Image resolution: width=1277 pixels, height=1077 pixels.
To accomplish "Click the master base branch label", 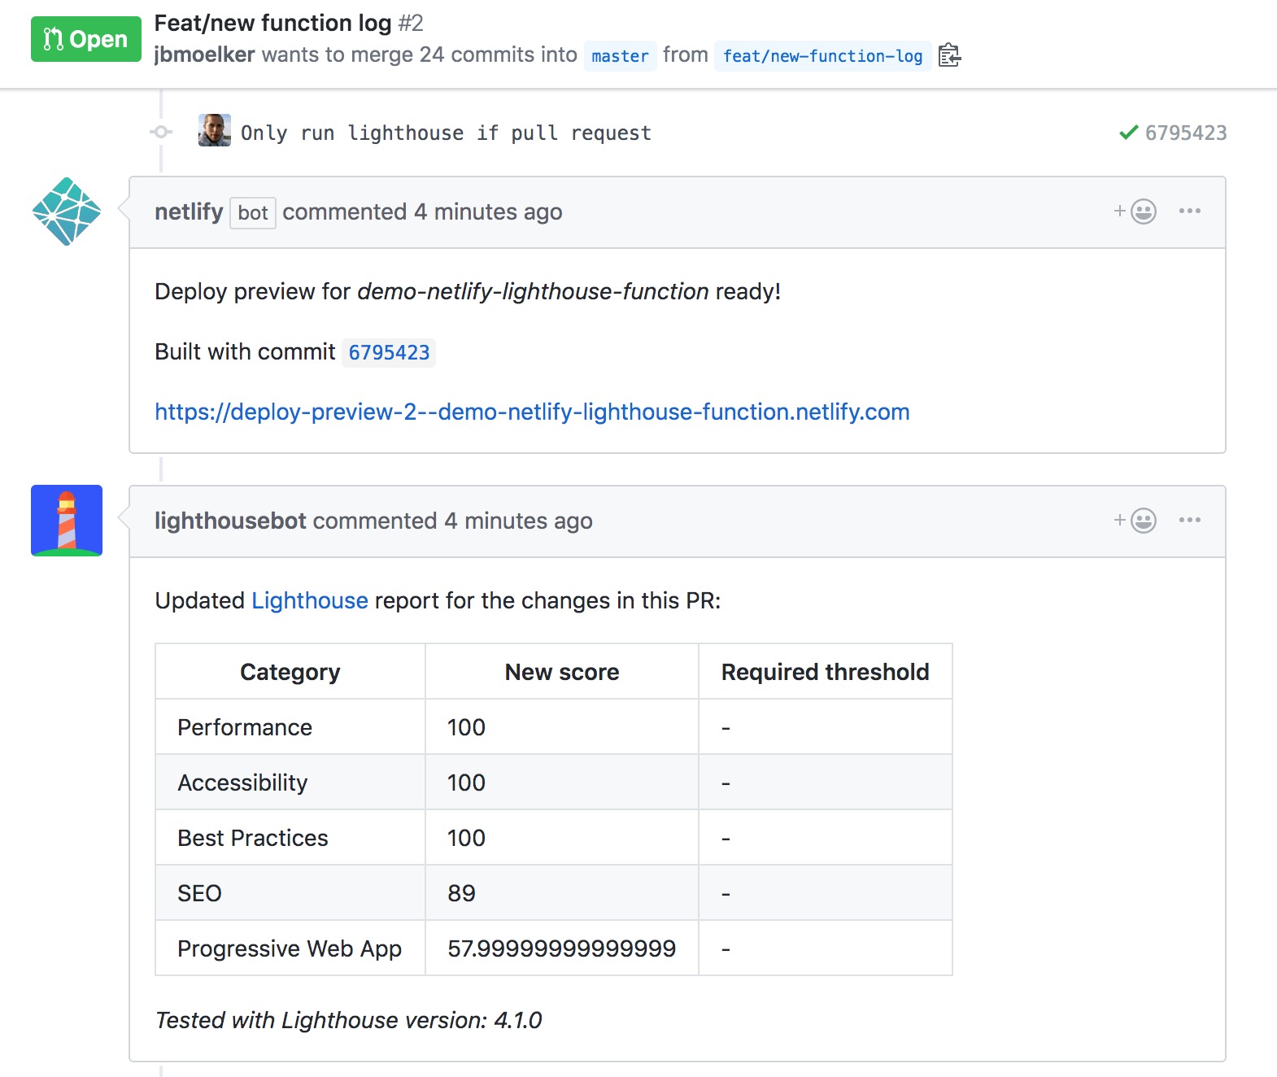I will [x=620, y=56].
